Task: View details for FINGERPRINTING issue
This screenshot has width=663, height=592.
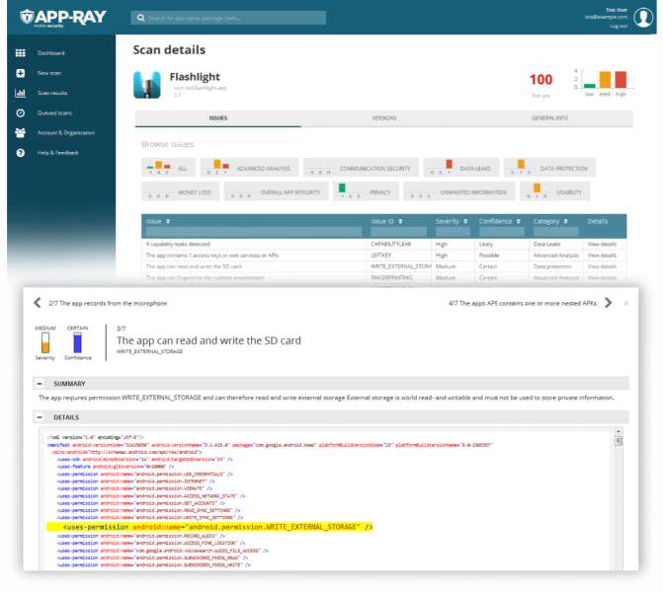Action: 602,278
